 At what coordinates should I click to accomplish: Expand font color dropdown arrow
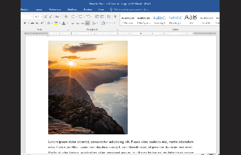tap(67, 23)
